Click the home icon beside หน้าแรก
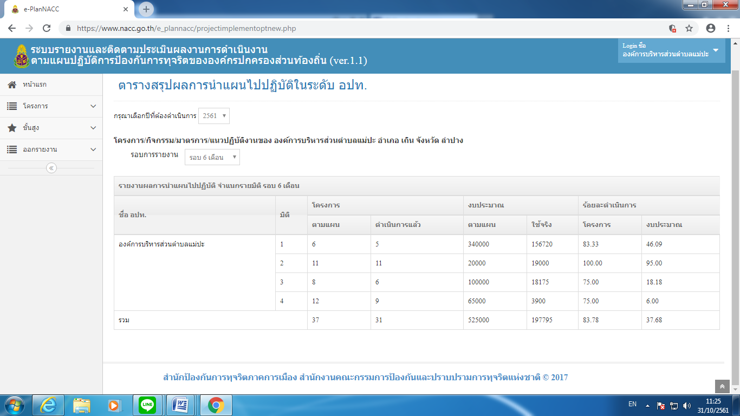This screenshot has width=740, height=416. tap(12, 85)
